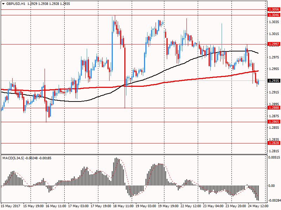Image resolution: width=281 pixels, height=210 pixels.
Task: Click the 1.2915 price axis tick
Action: click(274, 92)
